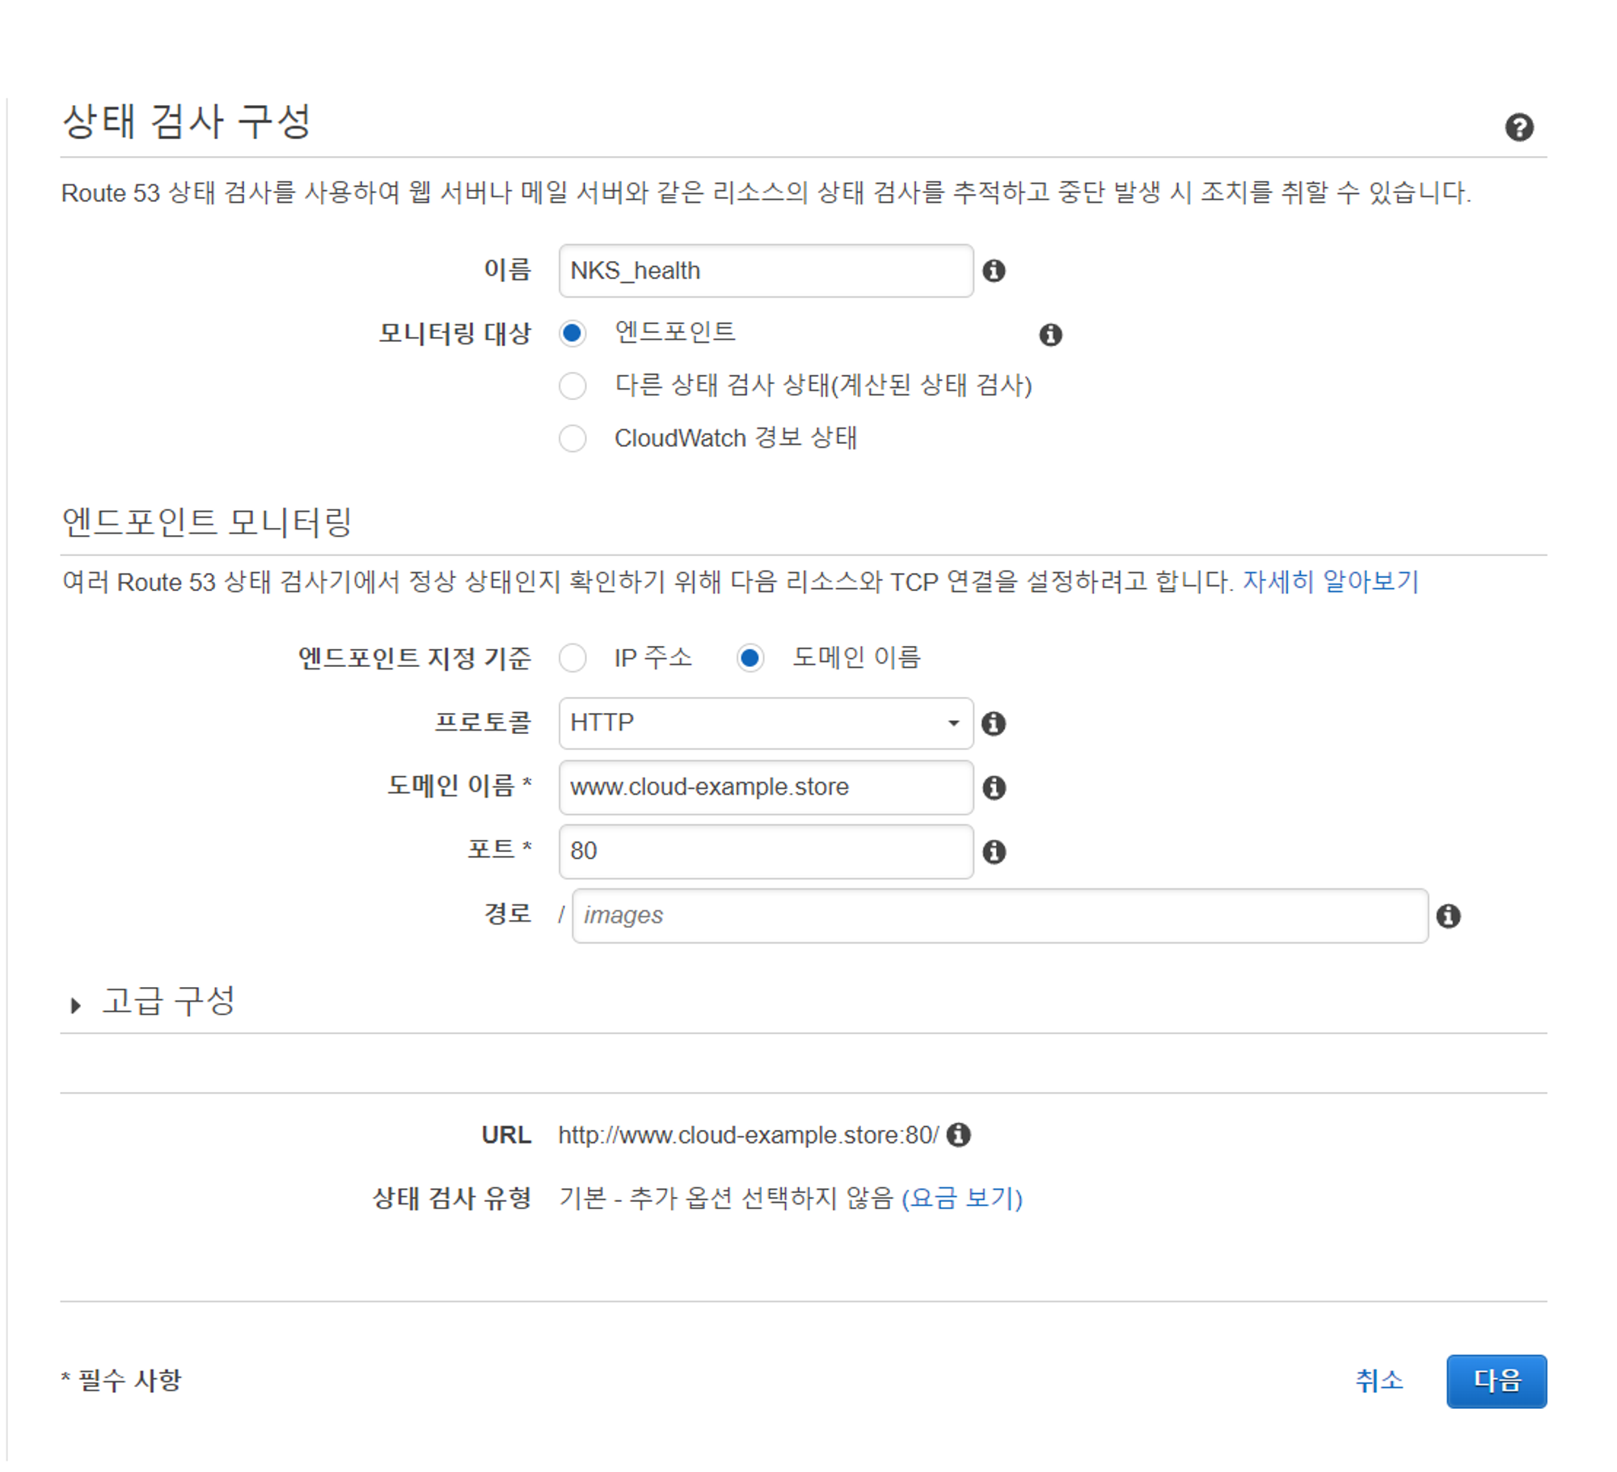Click the 취소 cancel link
This screenshot has height=1472, width=1617.
[1378, 1381]
